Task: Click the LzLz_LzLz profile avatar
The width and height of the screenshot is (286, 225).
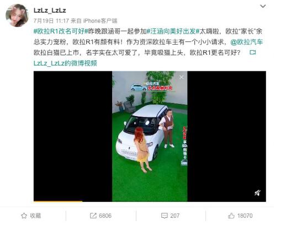Action: pyautogui.click(x=17, y=15)
